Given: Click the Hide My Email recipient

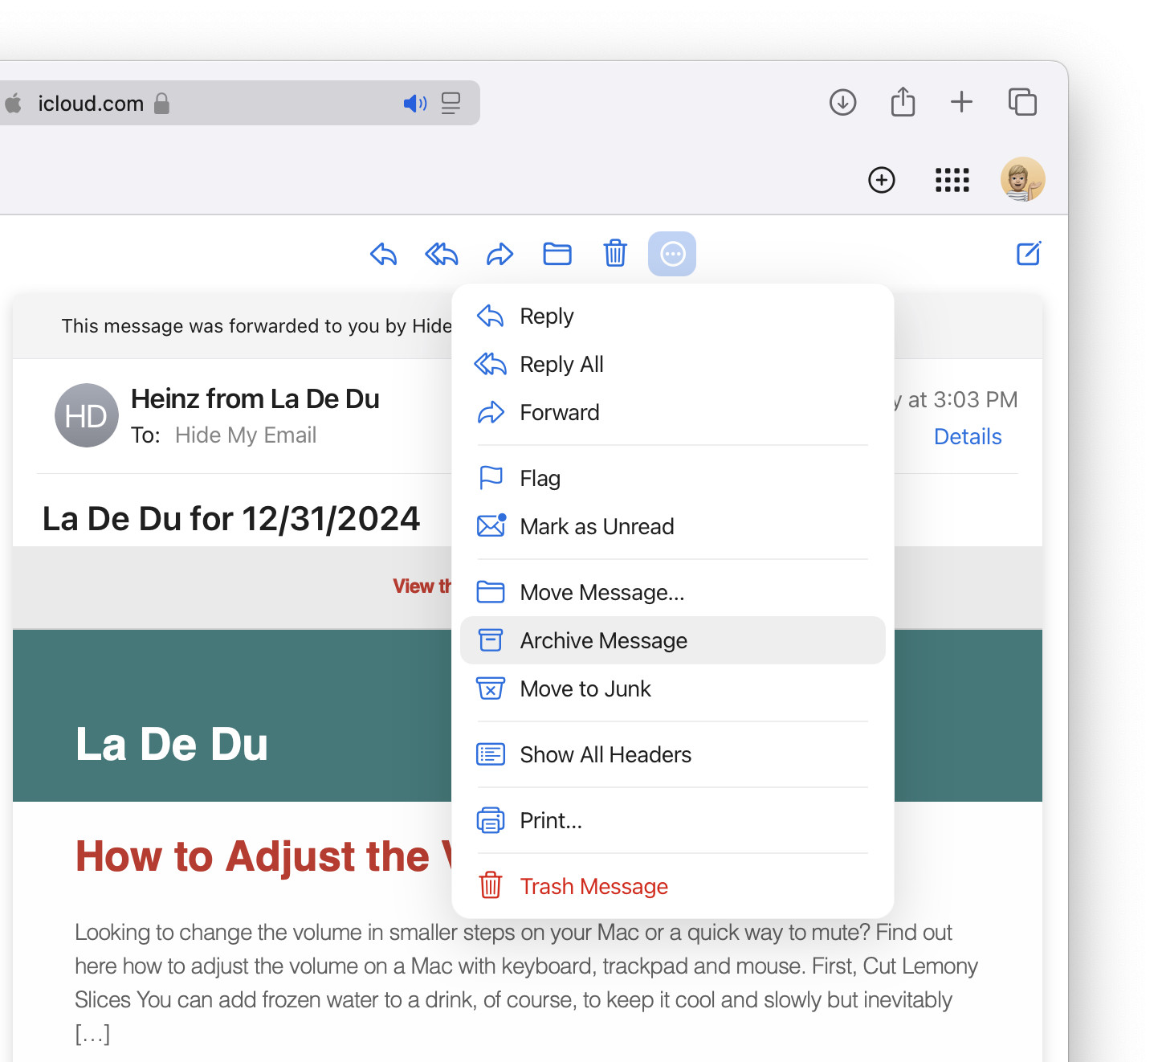Looking at the screenshot, I should tap(246, 435).
